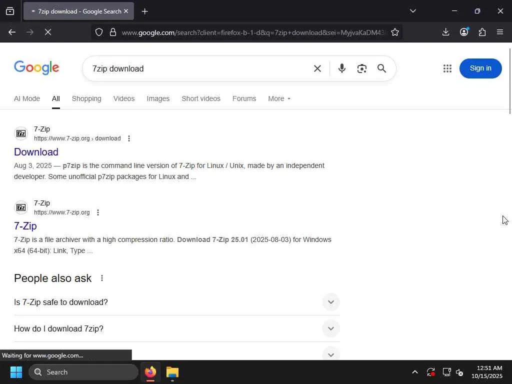The height and width of the screenshot is (384, 512).
Task: Expand the More search filters
Action: point(279,98)
